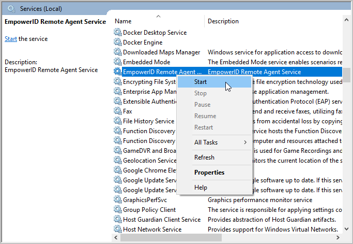Open Help from the context menu
Viewport: 353px width, 244px height.
coord(201,188)
